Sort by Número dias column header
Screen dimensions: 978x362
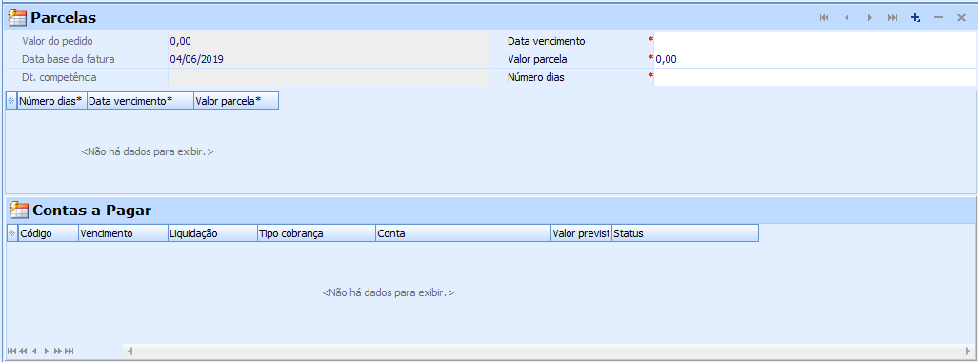pos(52,100)
